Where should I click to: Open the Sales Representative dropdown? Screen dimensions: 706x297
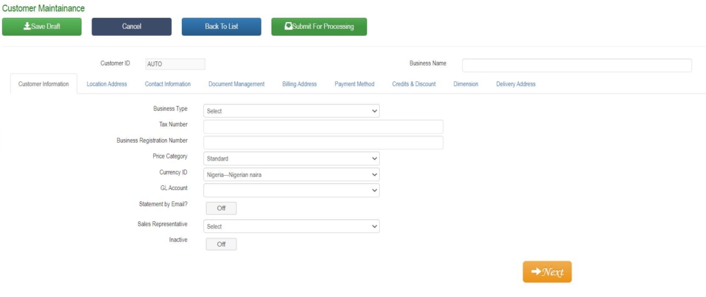click(292, 226)
